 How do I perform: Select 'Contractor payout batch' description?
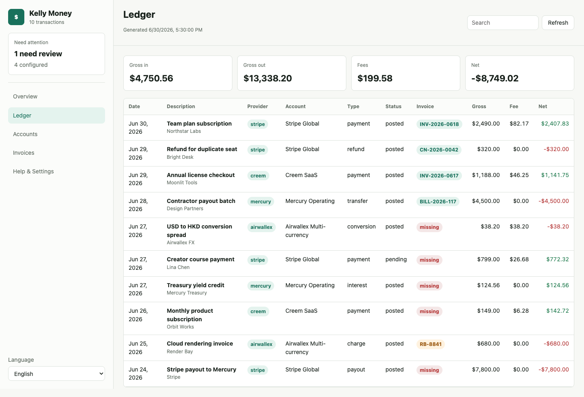click(x=201, y=201)
